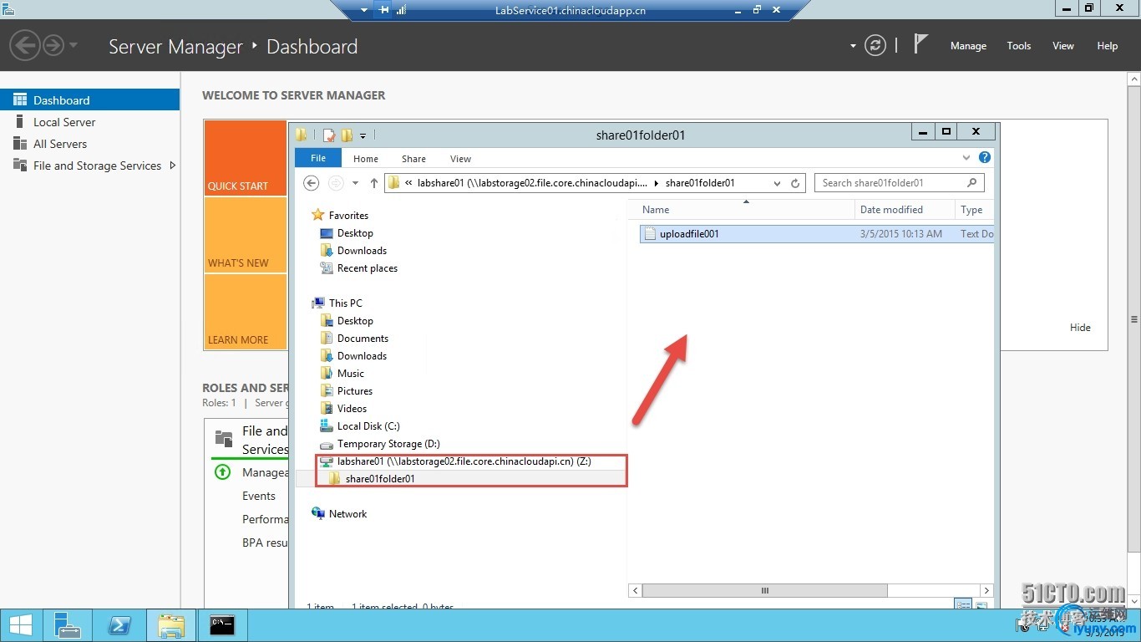Click the uploadfile001 file icon
Image resolution: width=1141 pixels, height=642 pixels.
pyautogui.click(x=649, y=234)
